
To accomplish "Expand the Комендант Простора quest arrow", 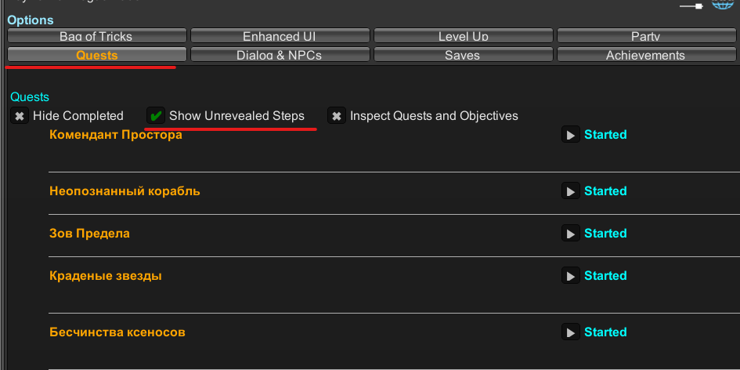I will [x=571, y=135].
